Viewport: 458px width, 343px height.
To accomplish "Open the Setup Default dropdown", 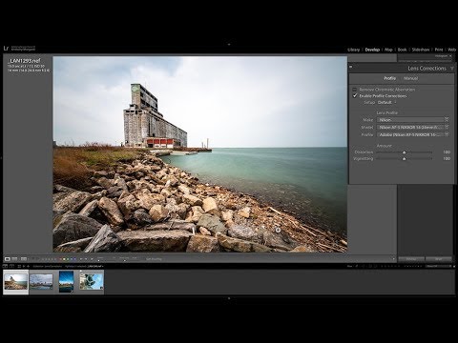I will click(386, 102).
